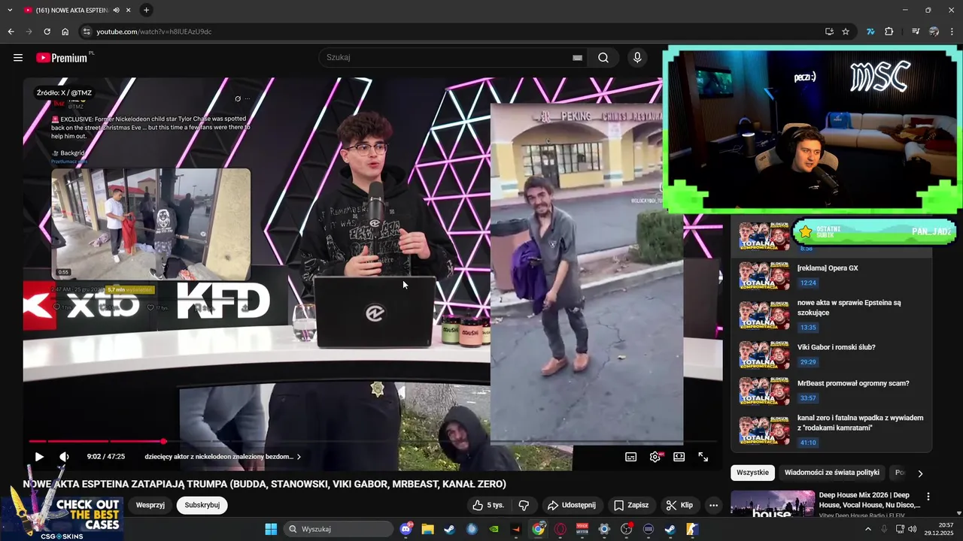Image resolution: width=963 pixels, height=541 pixels.
Task: Select the Wszystkie filter chip
Action: pos(752,473)
